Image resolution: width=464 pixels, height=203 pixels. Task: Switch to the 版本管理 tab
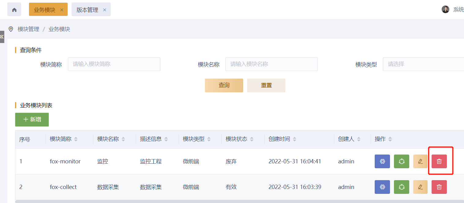coord(87,10)
